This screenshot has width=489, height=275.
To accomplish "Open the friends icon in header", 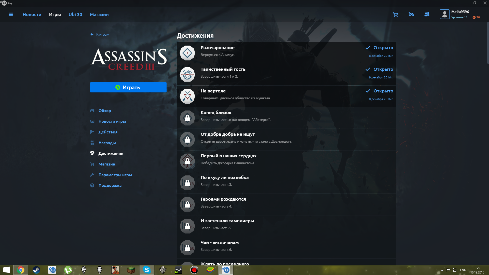I will point(427,15).
